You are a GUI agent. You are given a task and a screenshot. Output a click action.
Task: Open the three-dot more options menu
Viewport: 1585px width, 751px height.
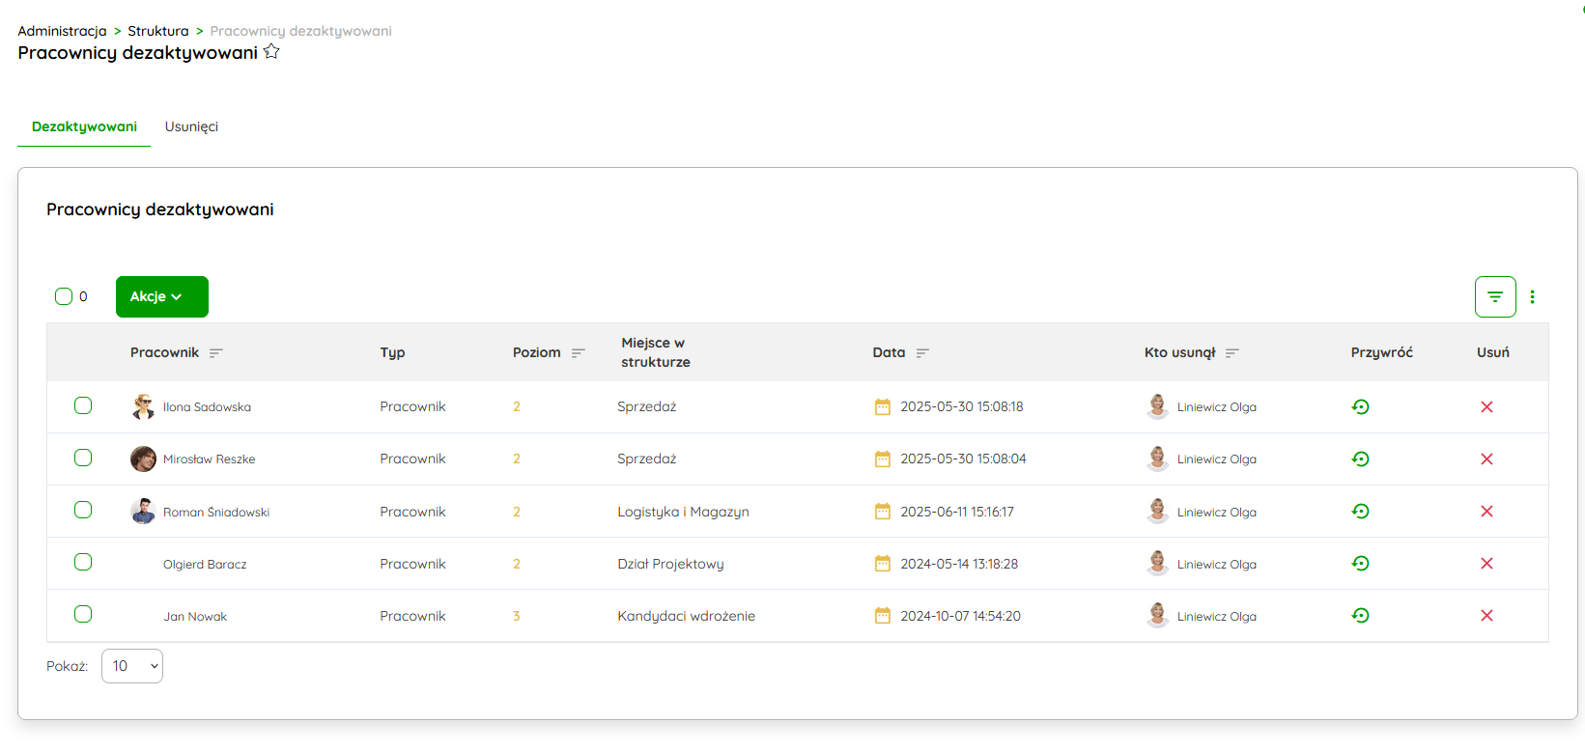(1532, 297)
